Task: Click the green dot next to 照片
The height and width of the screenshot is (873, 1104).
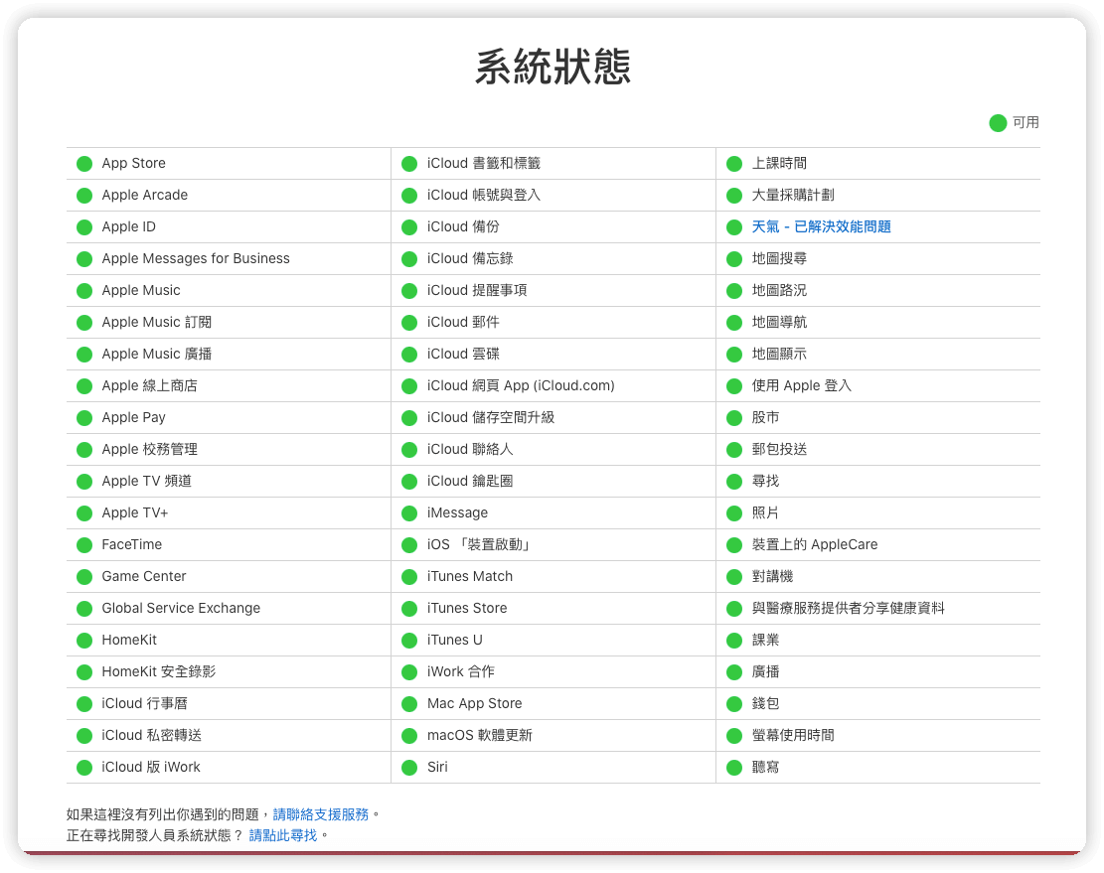Action: [734, 513]
